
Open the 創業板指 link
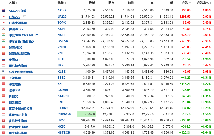pos(15,102)
